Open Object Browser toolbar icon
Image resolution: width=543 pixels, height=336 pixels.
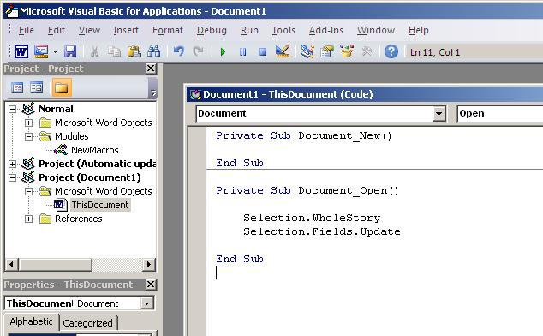coord(347,51)
